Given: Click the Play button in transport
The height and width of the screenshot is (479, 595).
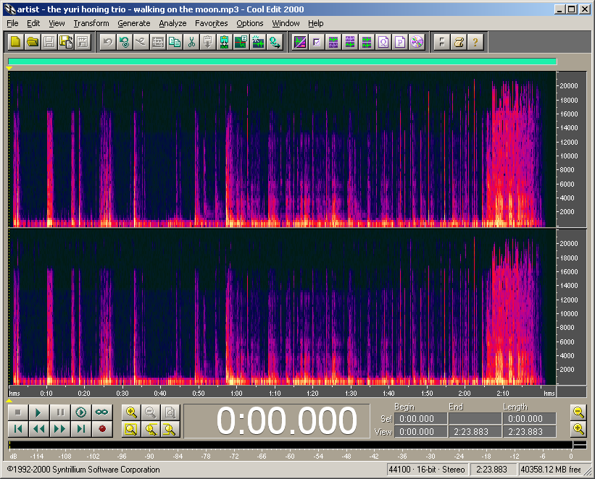Looking at the screenshot, I should [39, 412].
